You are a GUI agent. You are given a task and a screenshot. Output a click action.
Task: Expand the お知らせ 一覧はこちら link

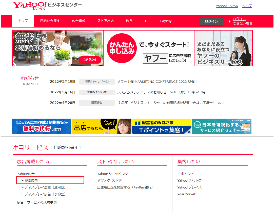[30, 84]
